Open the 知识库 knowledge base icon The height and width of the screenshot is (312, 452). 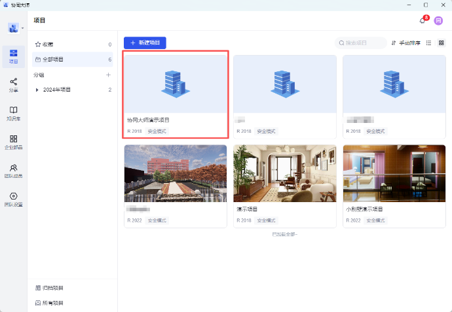[x=13, y=113]
